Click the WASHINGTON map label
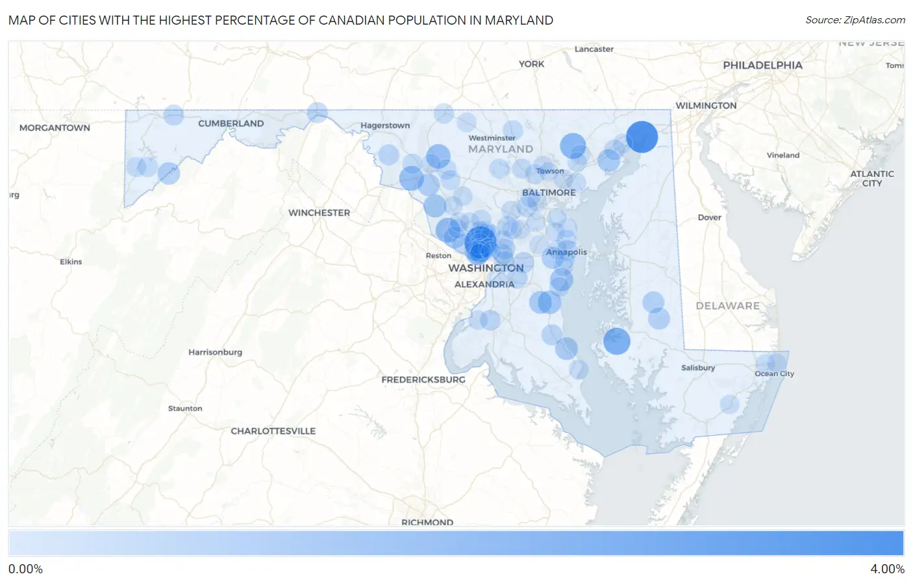Viewport: 913px width, 583px height. (x=486, y=268)
